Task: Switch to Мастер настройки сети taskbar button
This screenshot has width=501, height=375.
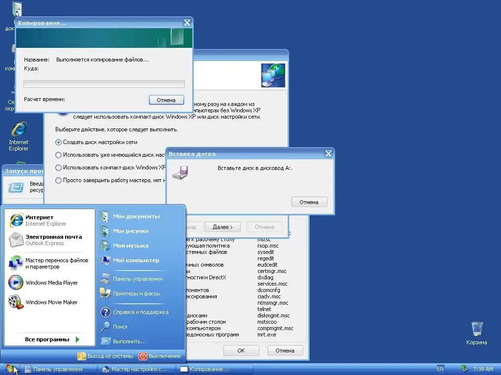Action: pos(136,369)
